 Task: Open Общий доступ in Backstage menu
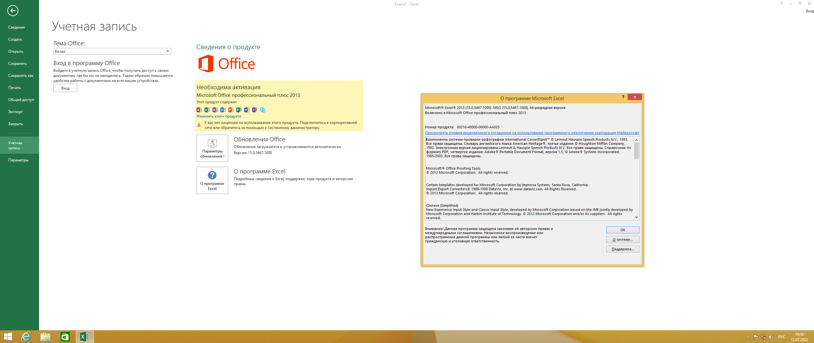(x=19, y=100)
